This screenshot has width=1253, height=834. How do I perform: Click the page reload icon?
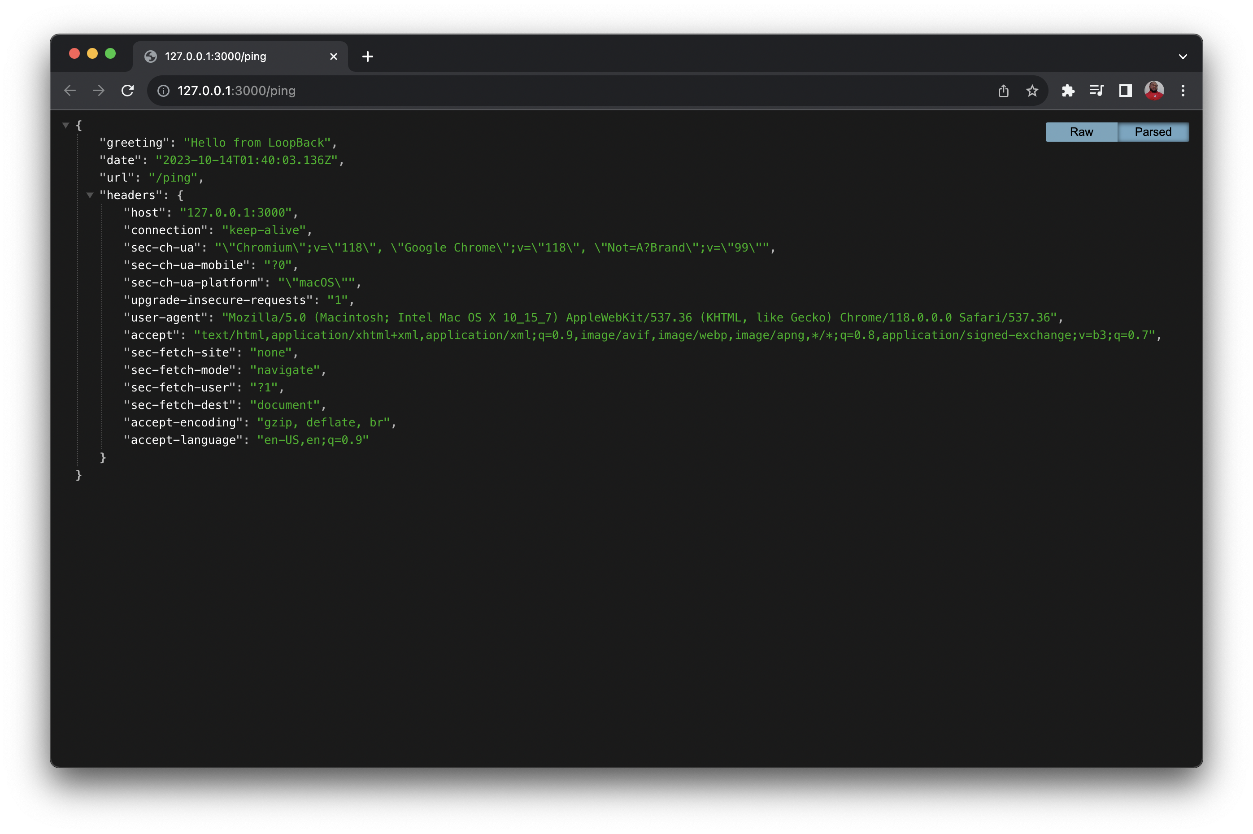coord(127,91)
